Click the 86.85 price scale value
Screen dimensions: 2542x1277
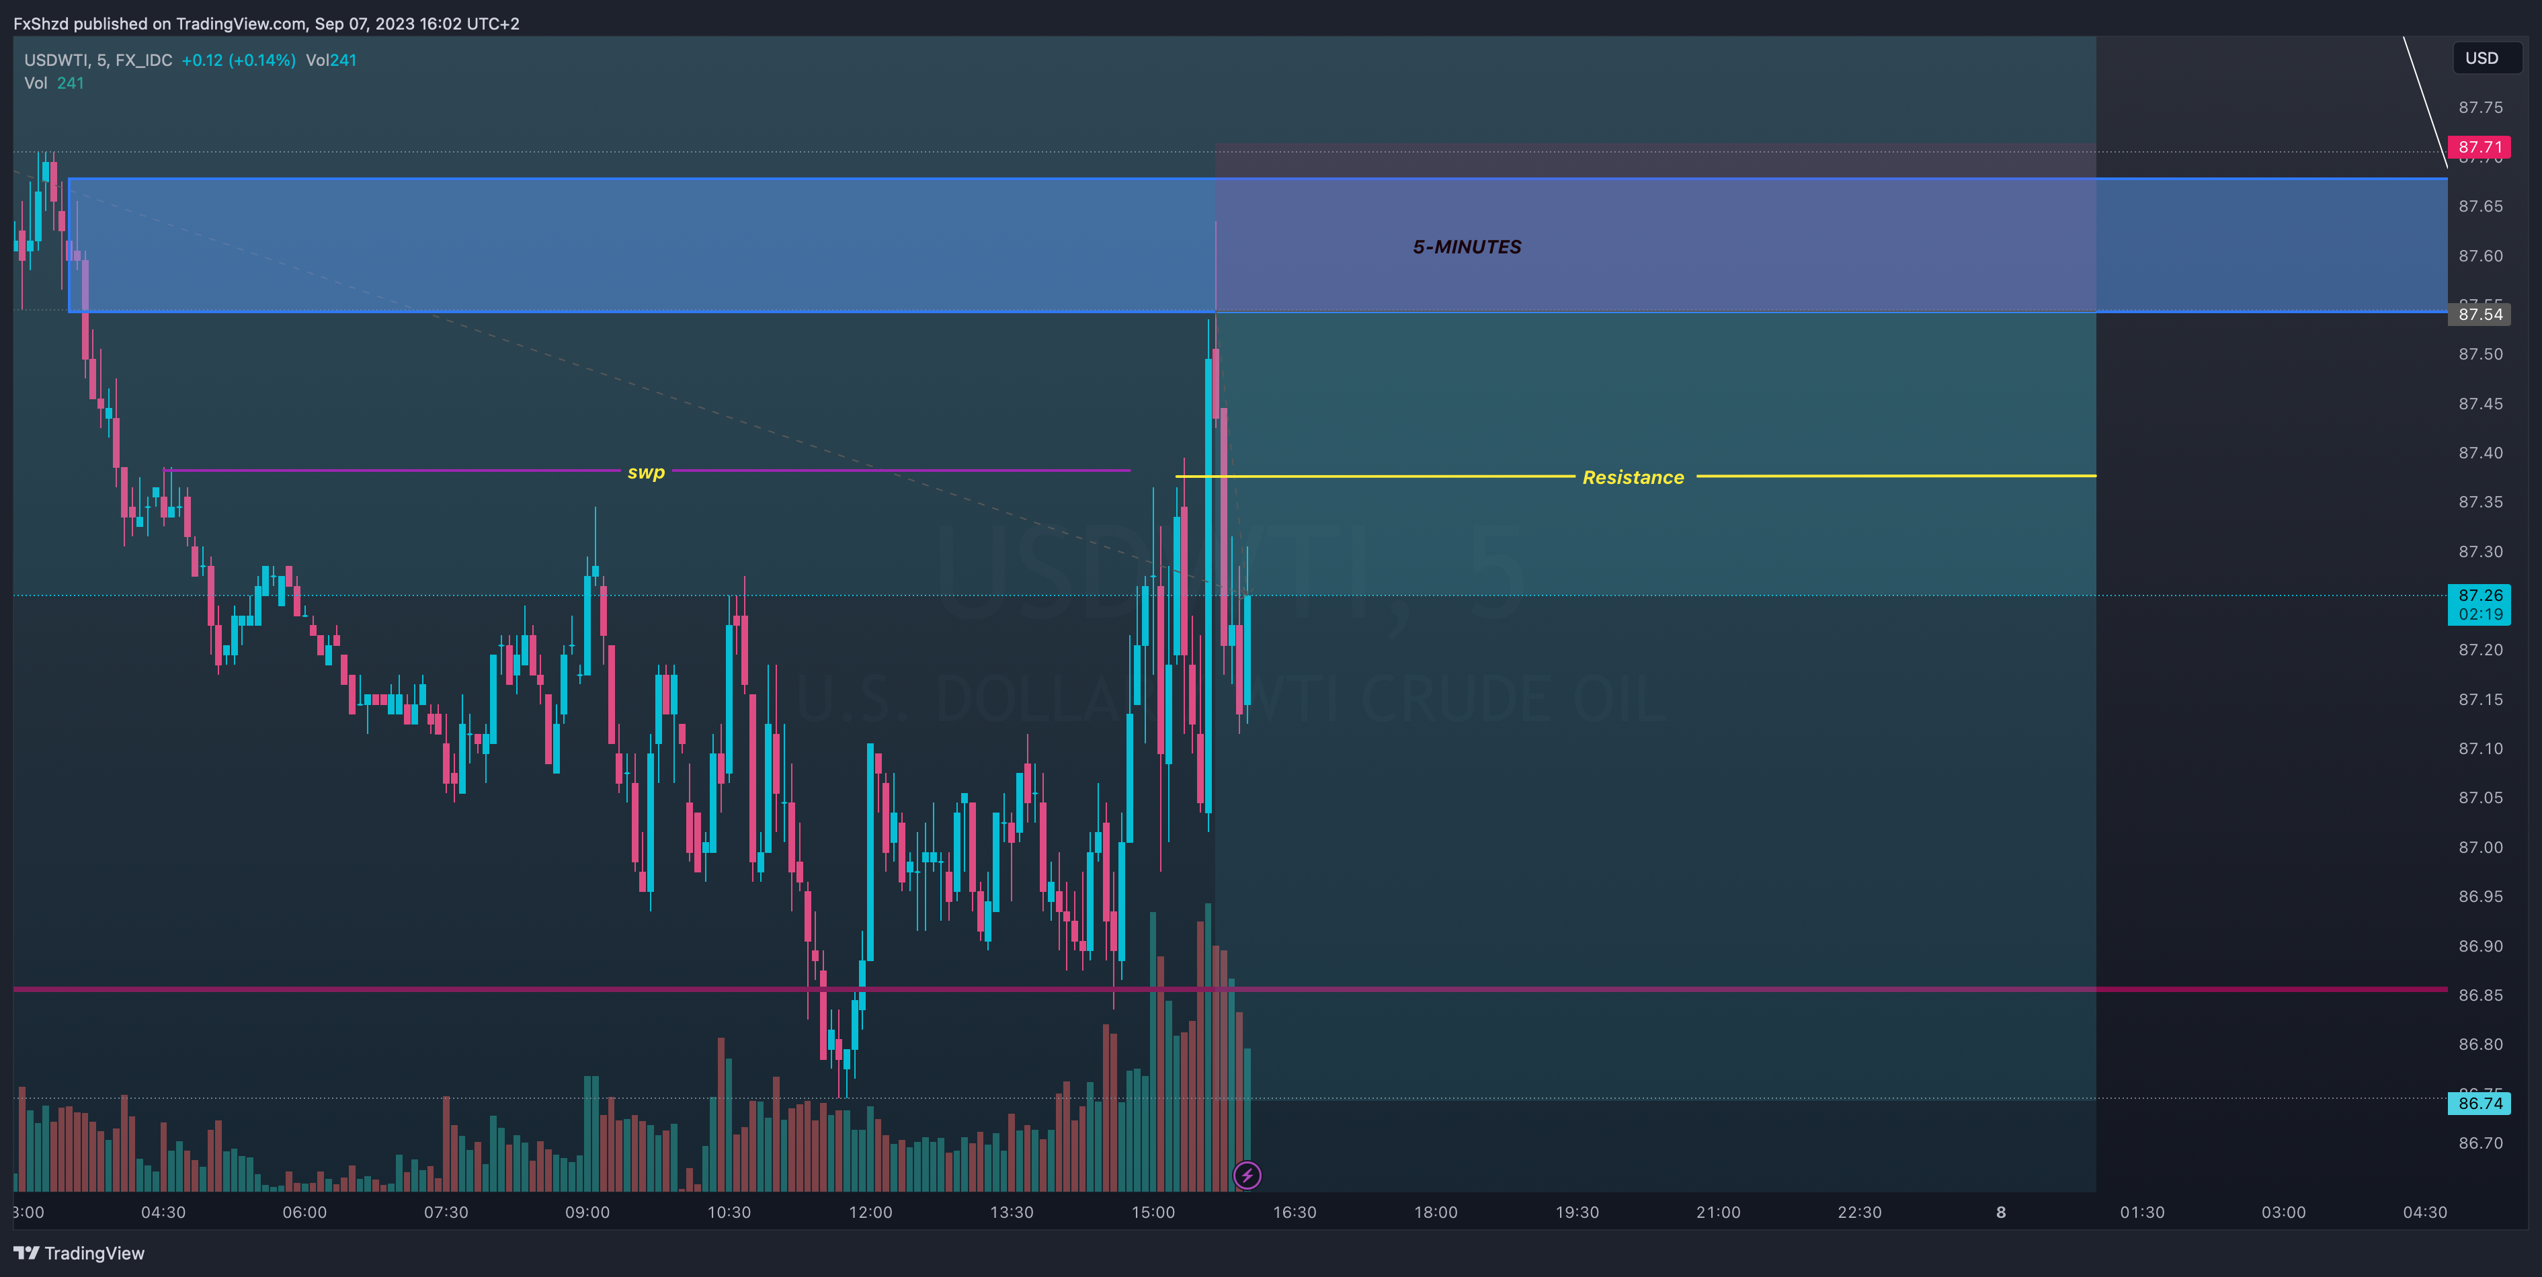click(x=2480, y=995)
